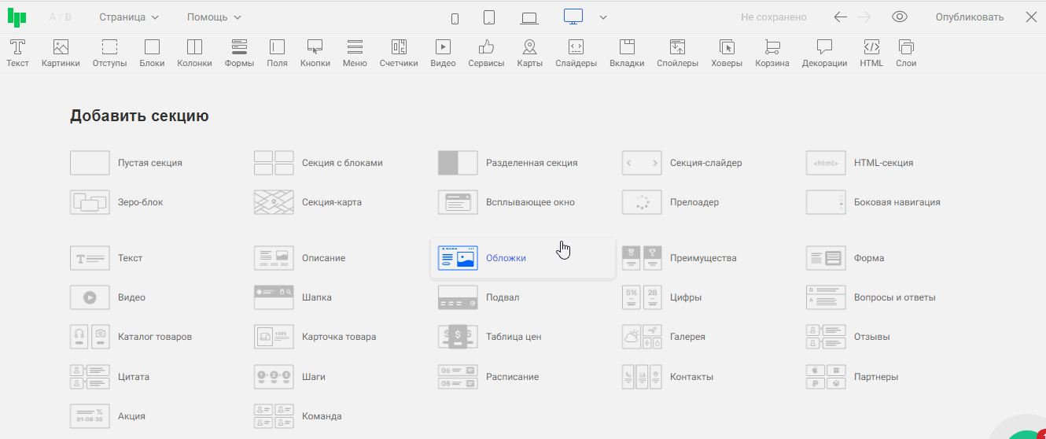Switch to tablet viewport preview
Image resolution: width=1046 pixels, height=439 pixels.
(x=488, y=17)
